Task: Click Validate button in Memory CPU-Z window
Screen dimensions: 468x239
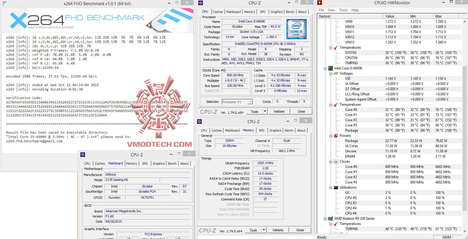Action: (x=278, y=230)
